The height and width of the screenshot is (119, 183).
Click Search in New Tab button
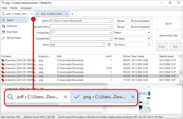[168, 35]
